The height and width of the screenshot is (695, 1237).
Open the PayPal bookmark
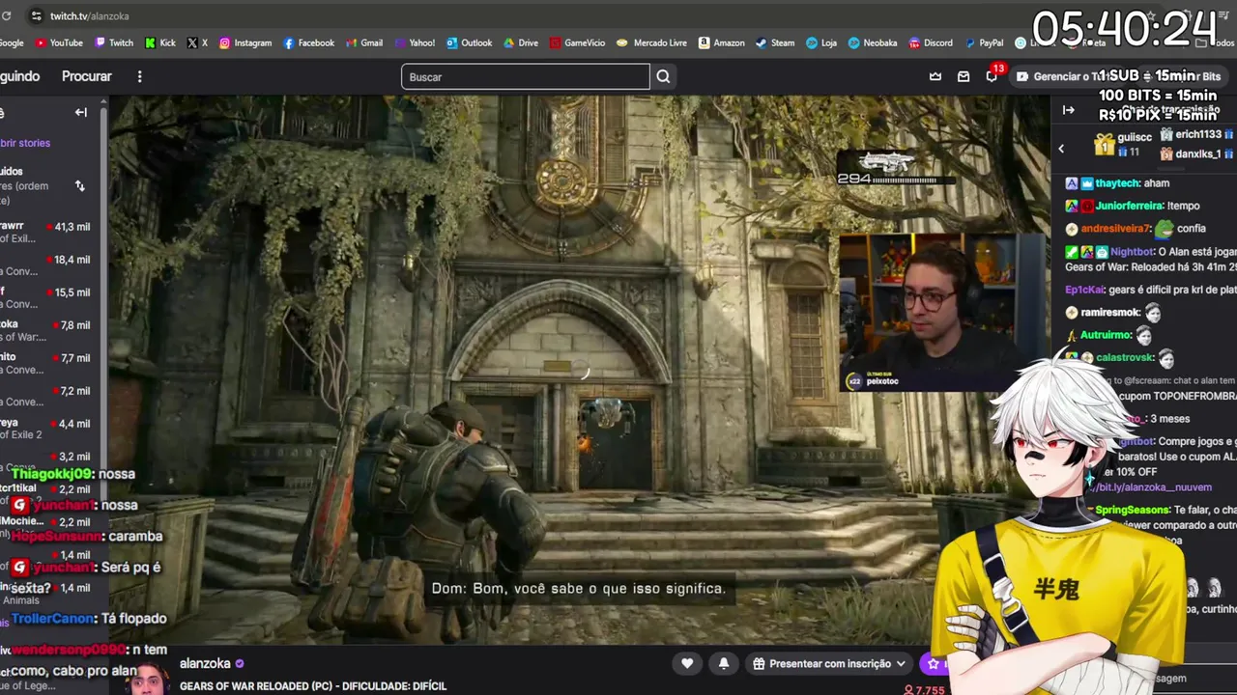pyautogui.click(x=984, y=42)
